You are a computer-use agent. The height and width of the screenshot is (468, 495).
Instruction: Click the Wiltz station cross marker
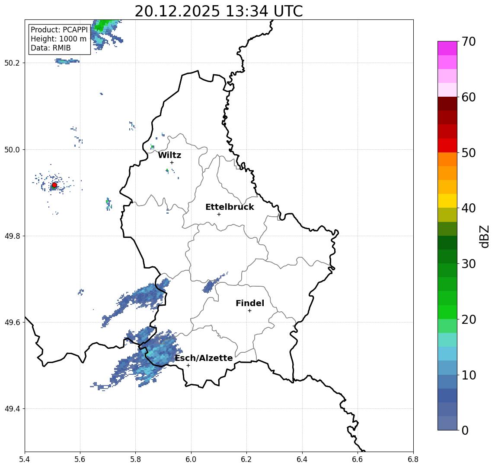[172, 162]
